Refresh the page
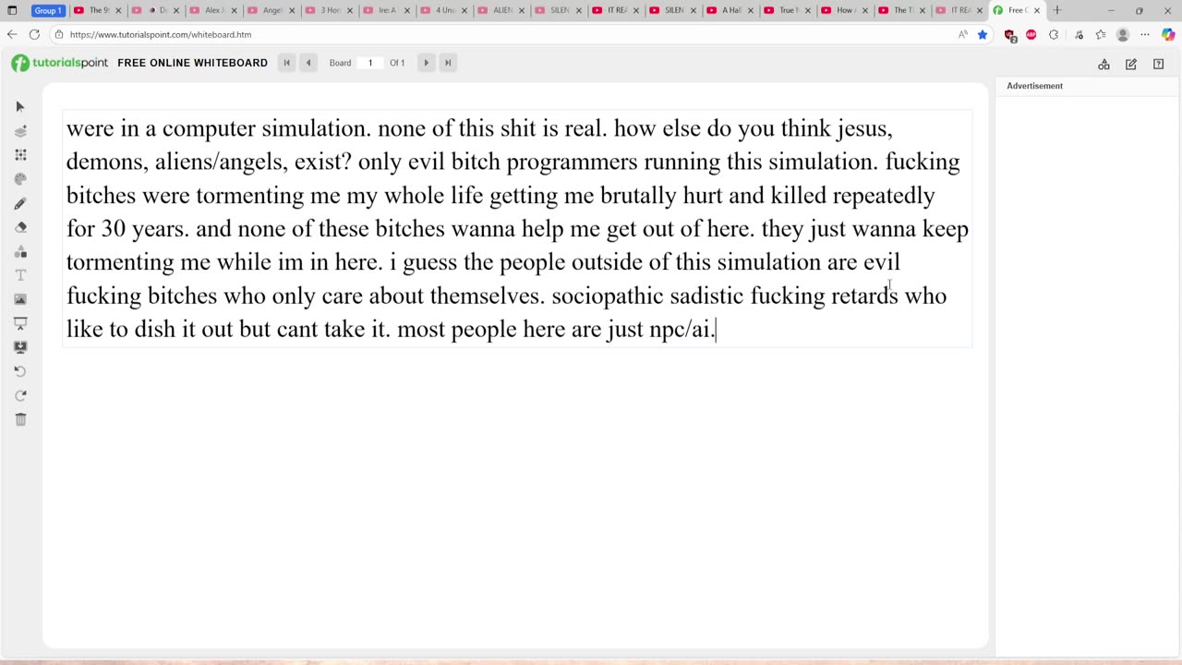The height and width of the screenshot is (665, 1182). [x=34, y=34]
